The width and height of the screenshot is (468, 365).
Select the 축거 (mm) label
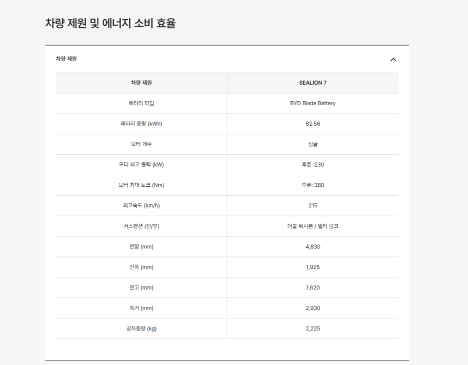tap(141, 308)
